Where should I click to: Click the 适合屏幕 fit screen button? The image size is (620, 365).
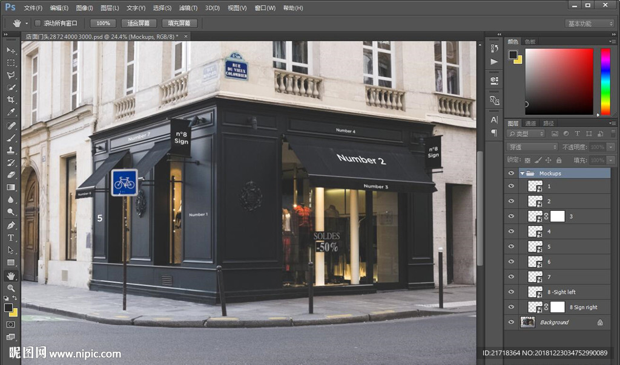tap(142, 23)
